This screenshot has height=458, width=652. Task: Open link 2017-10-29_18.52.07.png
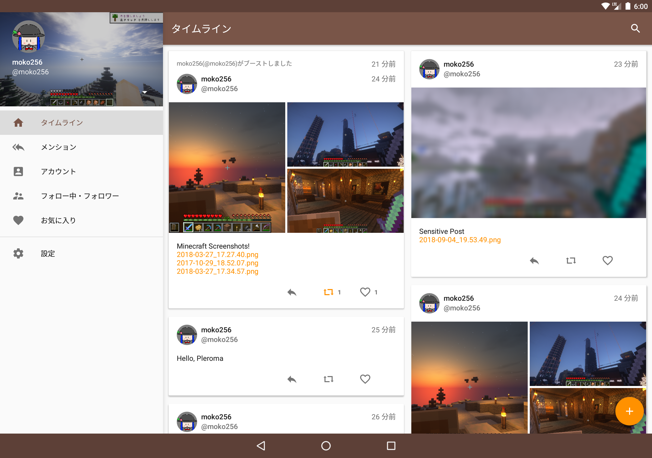coord(217,263)
